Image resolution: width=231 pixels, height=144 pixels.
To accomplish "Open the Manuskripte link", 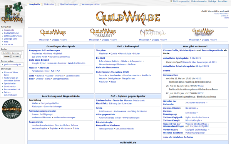I will pyautogui.click(x=125, y=54).
